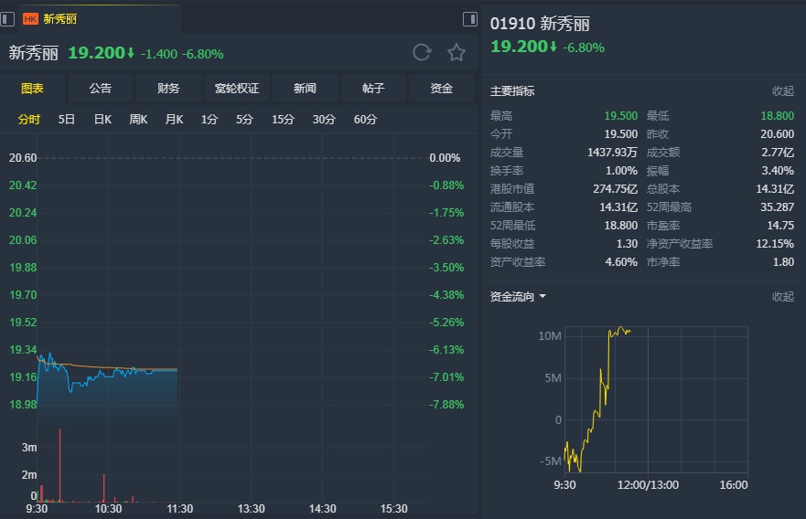Go to the 帖子 tab
This screenshot has width=806, height=519.
(x=373, y=89)
